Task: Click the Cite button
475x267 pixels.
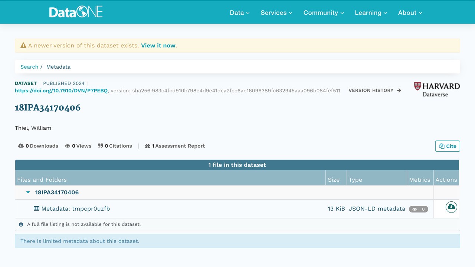Action: point(448,146)
